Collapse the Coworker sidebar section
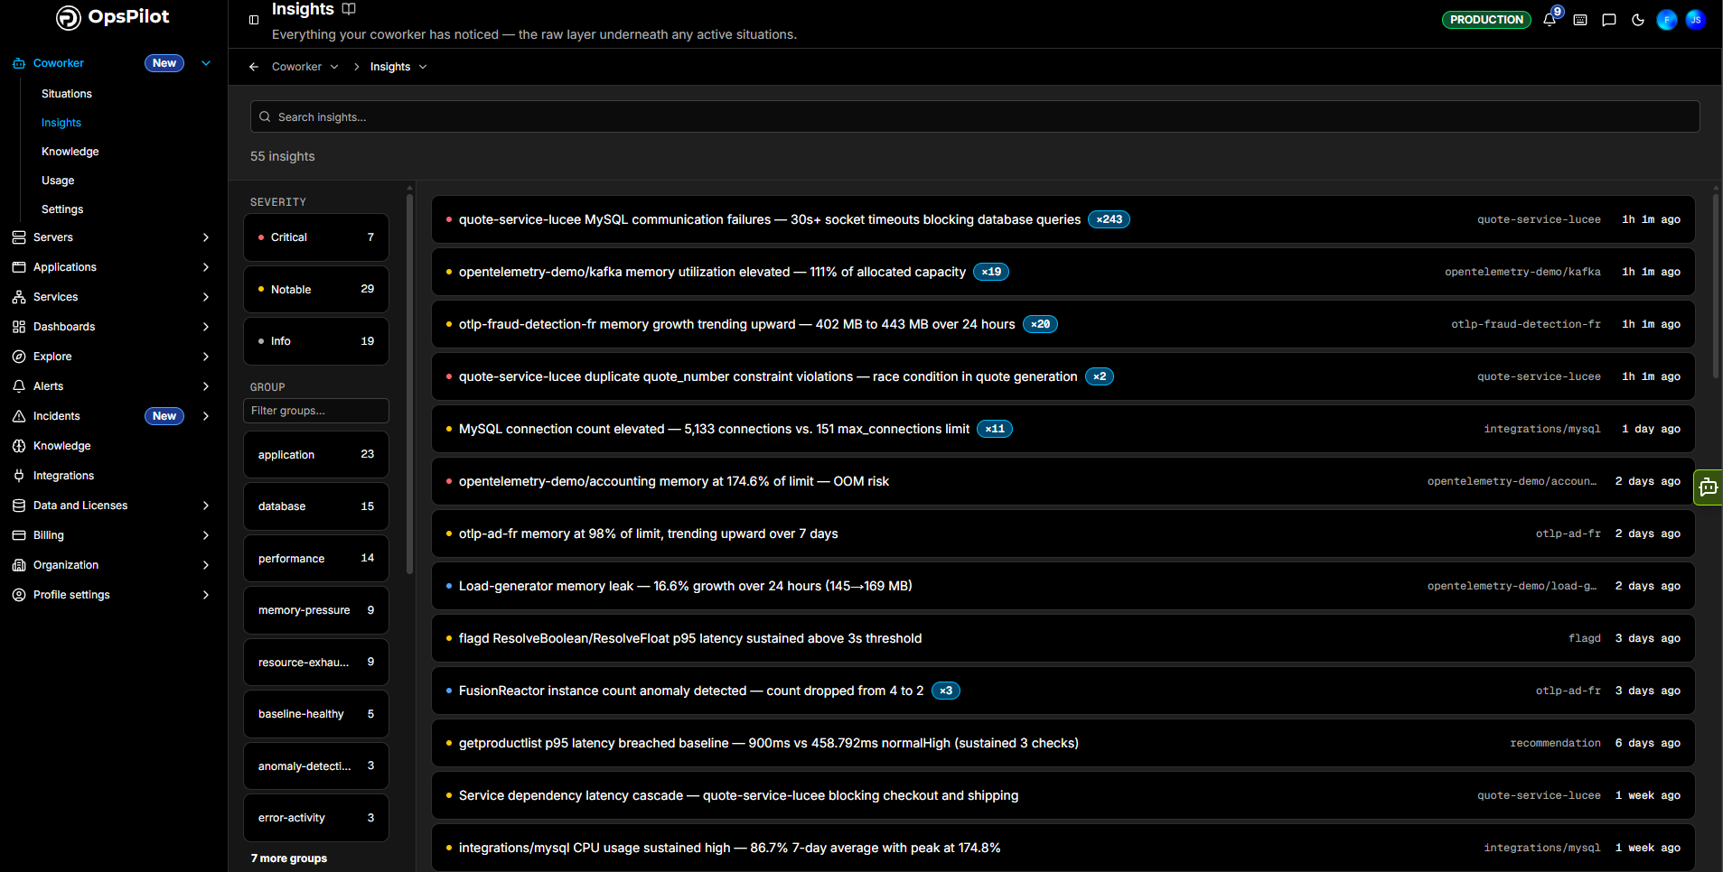The width and height of the screenshot is (1723, 872). 206,63
